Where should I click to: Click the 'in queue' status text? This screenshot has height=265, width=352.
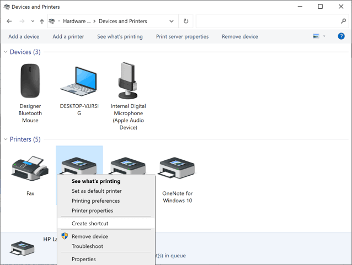[175, 256]
